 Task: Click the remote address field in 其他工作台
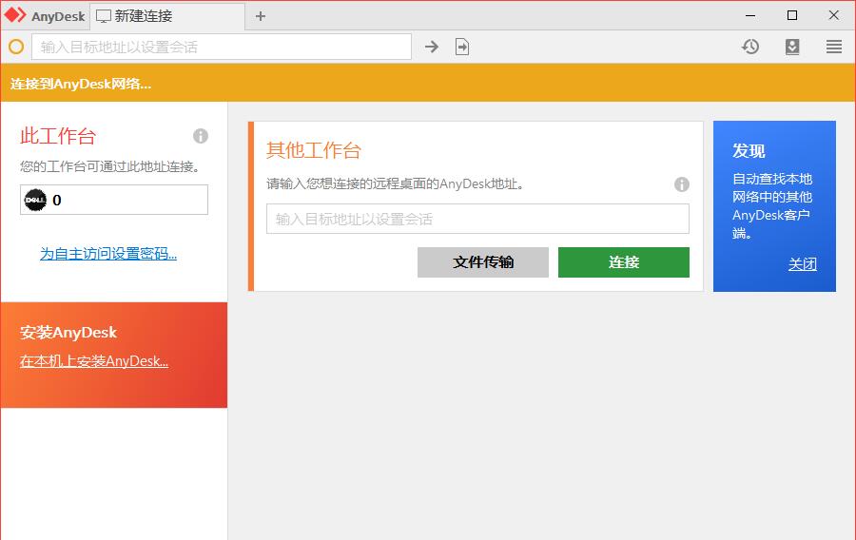[477, 219]
